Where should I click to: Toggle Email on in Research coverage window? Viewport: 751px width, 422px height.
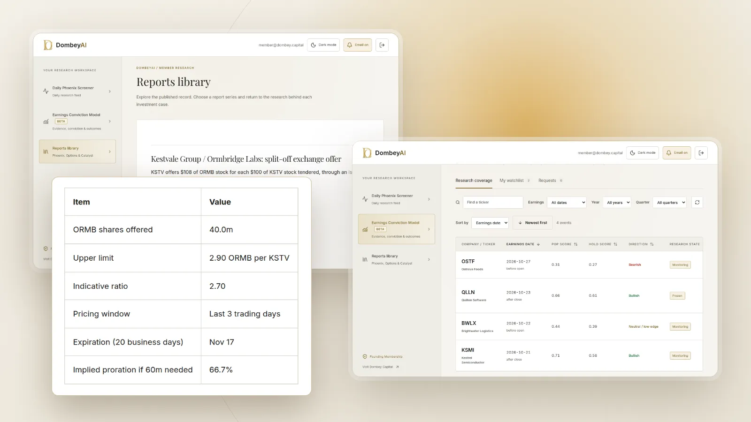677,153
